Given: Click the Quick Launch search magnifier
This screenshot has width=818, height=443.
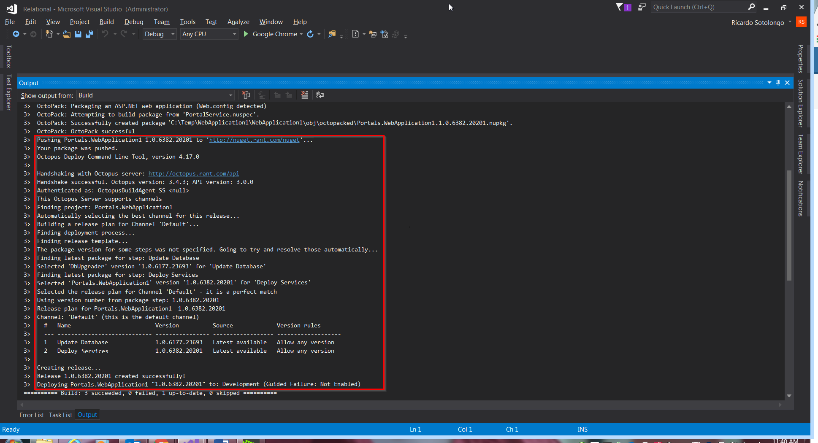Looking at the screenshot, I should tap(751, 7).
